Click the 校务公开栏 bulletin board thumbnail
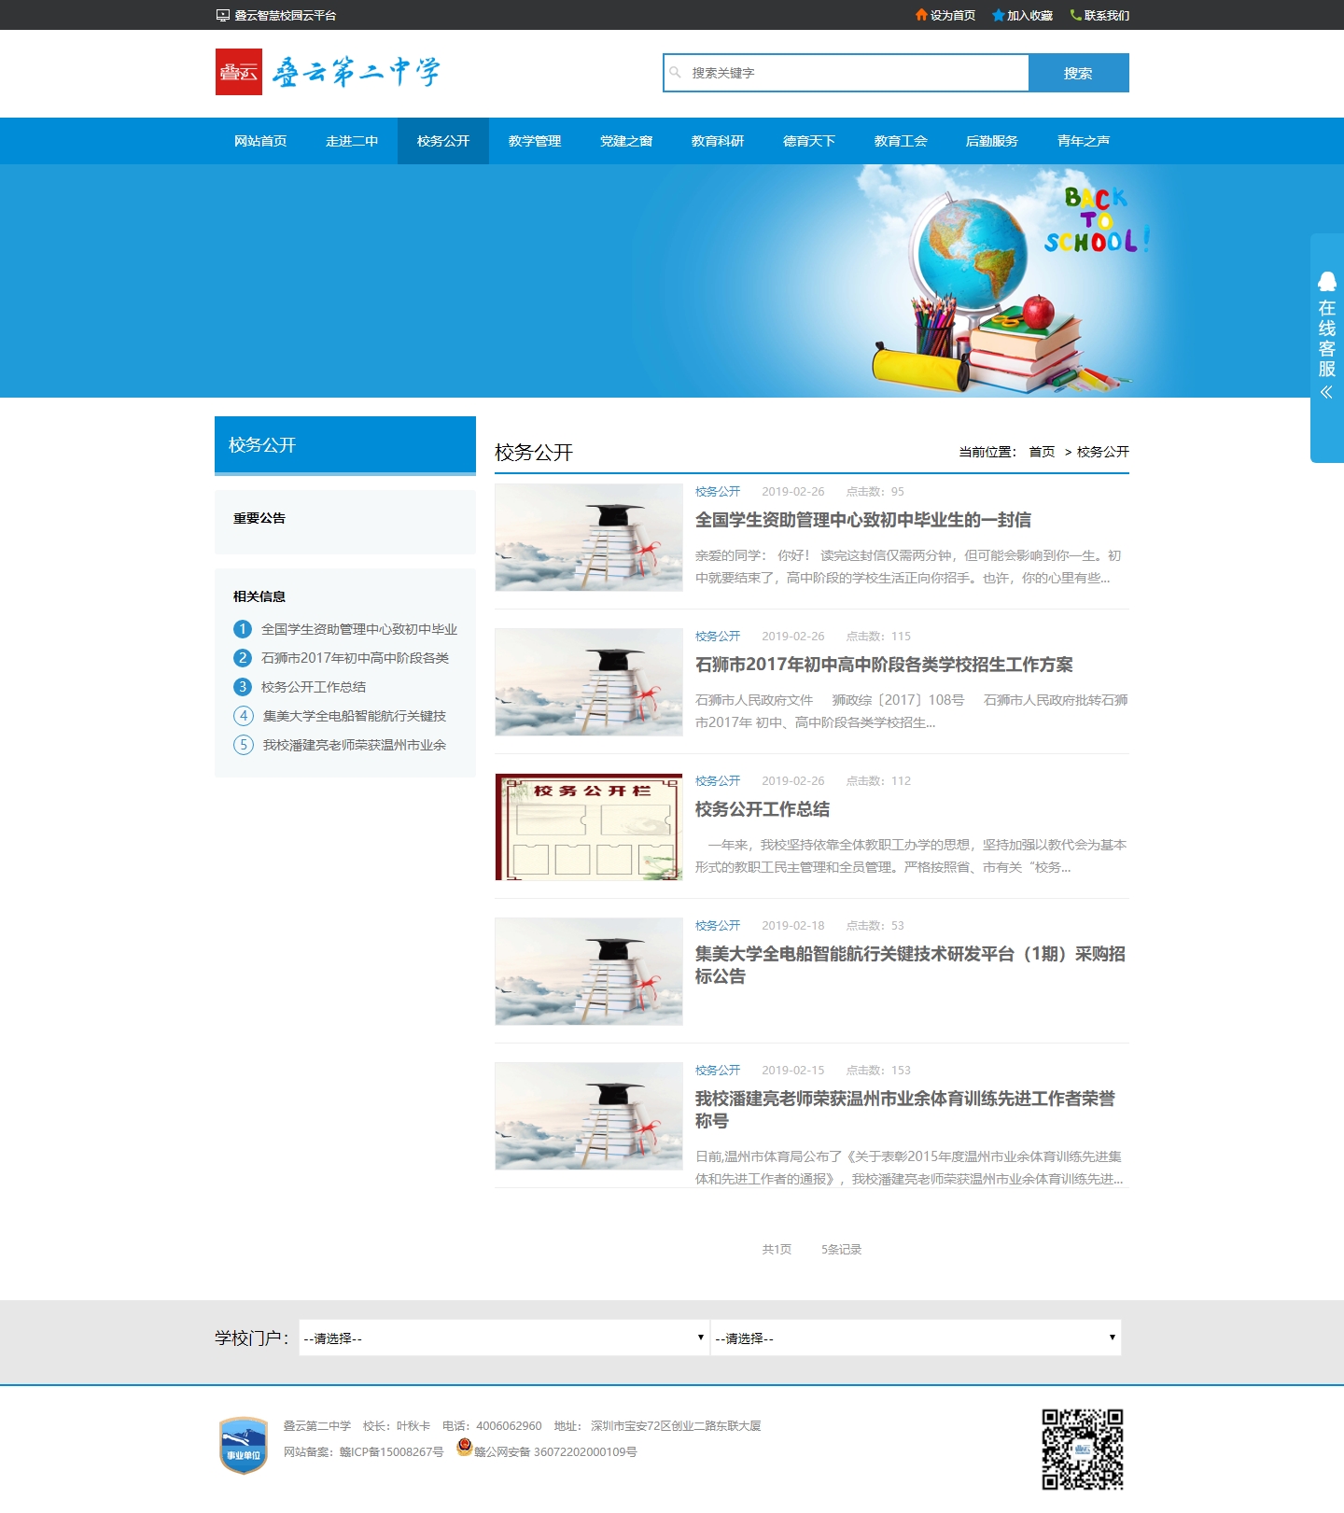1344x1513 pixels. 588,827
